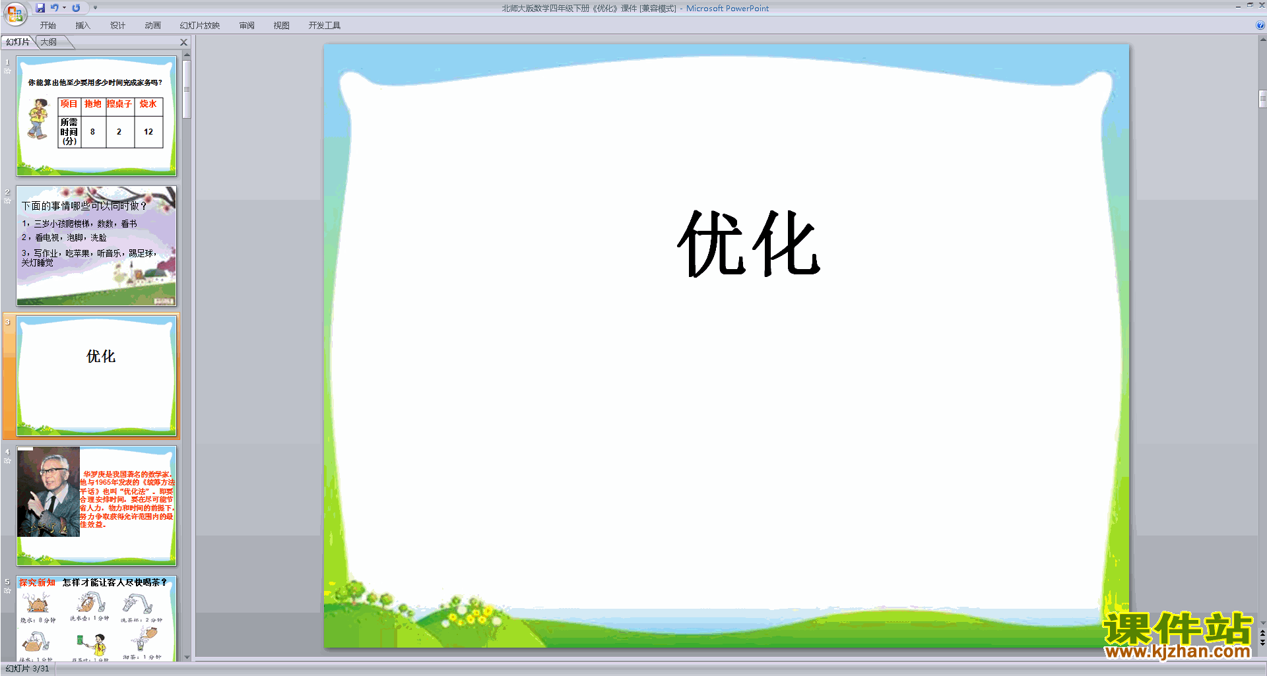The width and height of the screenshot is (1267, 676).
Task: Click main editor scroll down arrow
Action: (1262, 623)
